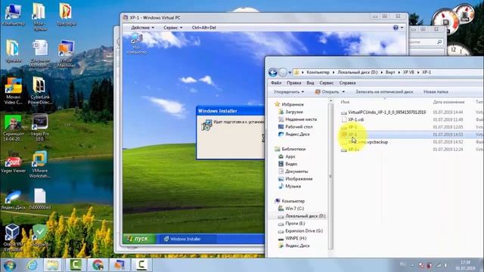Expand arrow after Вирт in address bar

point(399,73)
